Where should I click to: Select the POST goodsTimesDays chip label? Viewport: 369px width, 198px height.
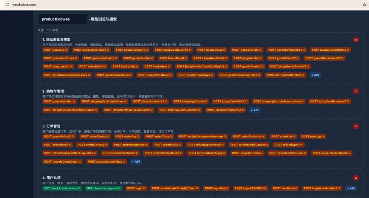(194, 75)
